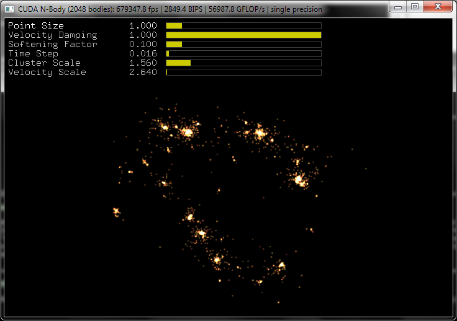The height and width of the screenshot is (321, 457).
Task: Click the Velocity Scale slider track
Action: (243, 73)
